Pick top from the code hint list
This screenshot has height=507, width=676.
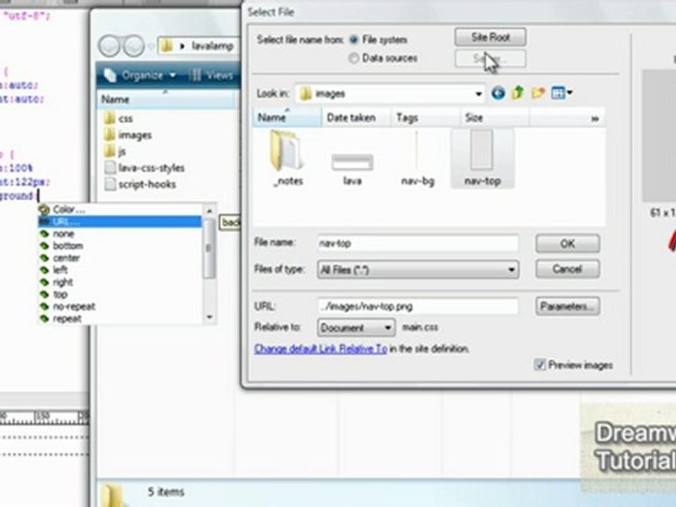(x=120, y=294)
